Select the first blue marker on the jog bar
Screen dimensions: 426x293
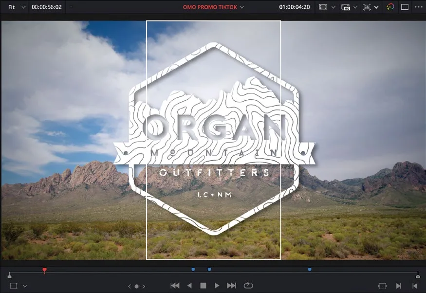click(193, 269)
